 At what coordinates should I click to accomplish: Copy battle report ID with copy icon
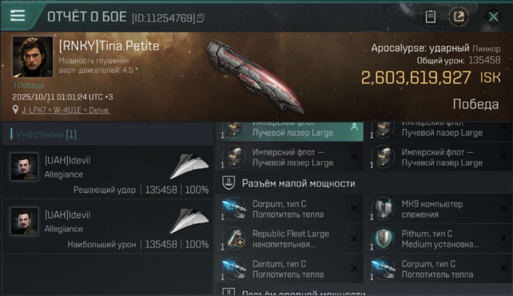[x=200, y=18]
